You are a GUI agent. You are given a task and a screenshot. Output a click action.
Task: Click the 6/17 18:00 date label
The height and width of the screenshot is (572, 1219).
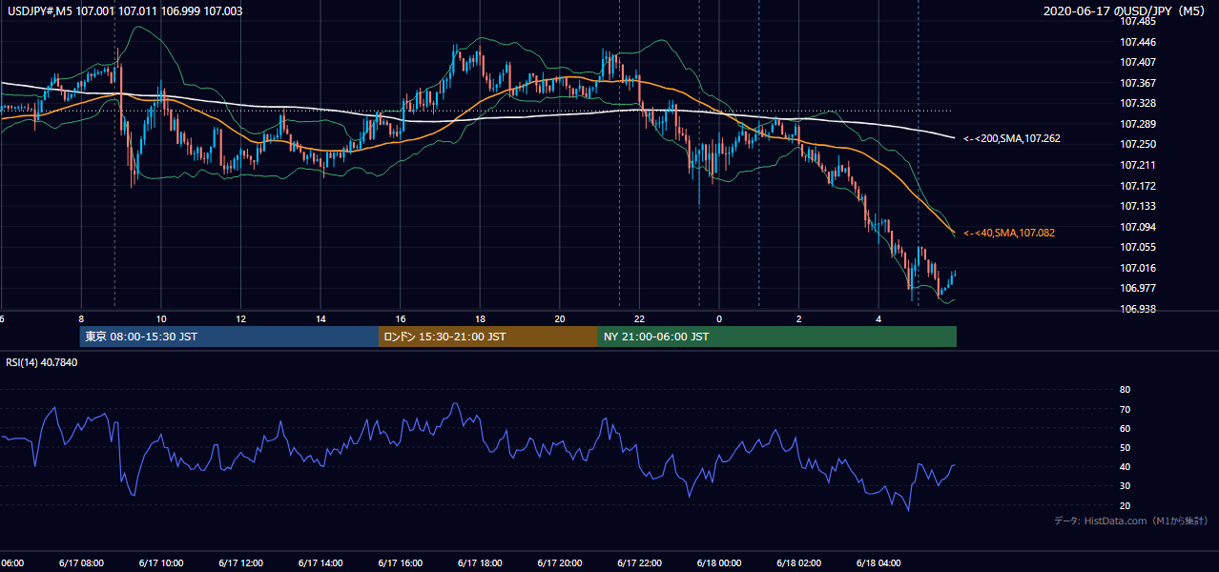coord(480,563)
